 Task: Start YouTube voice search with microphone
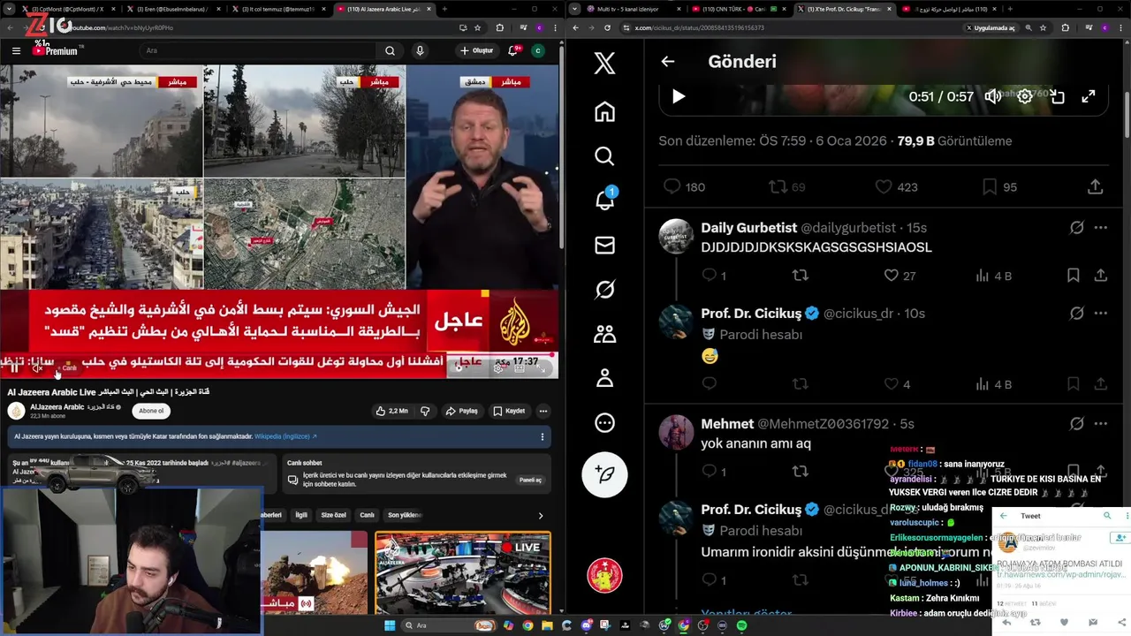pos(420,51)
